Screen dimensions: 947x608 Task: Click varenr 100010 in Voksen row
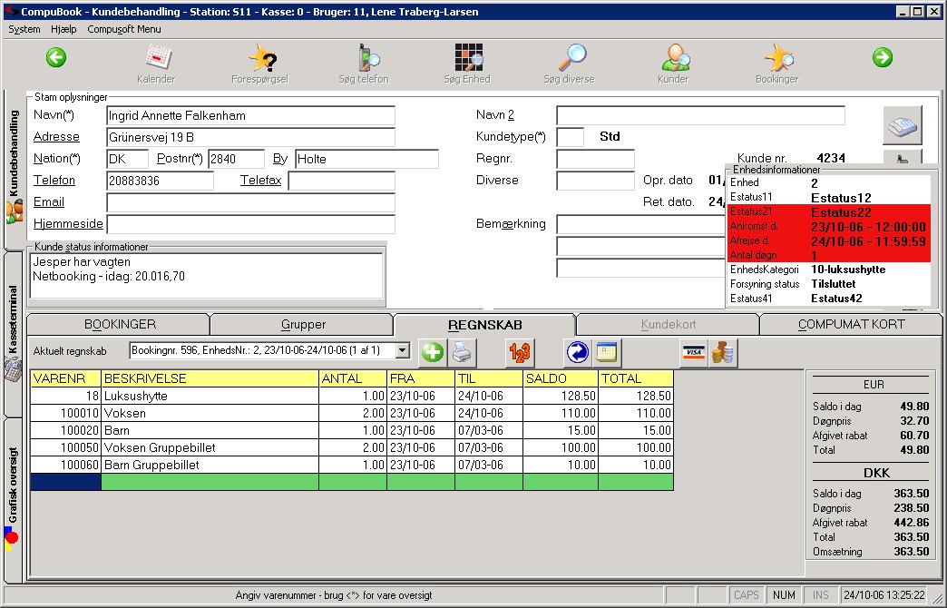(66, 414)
